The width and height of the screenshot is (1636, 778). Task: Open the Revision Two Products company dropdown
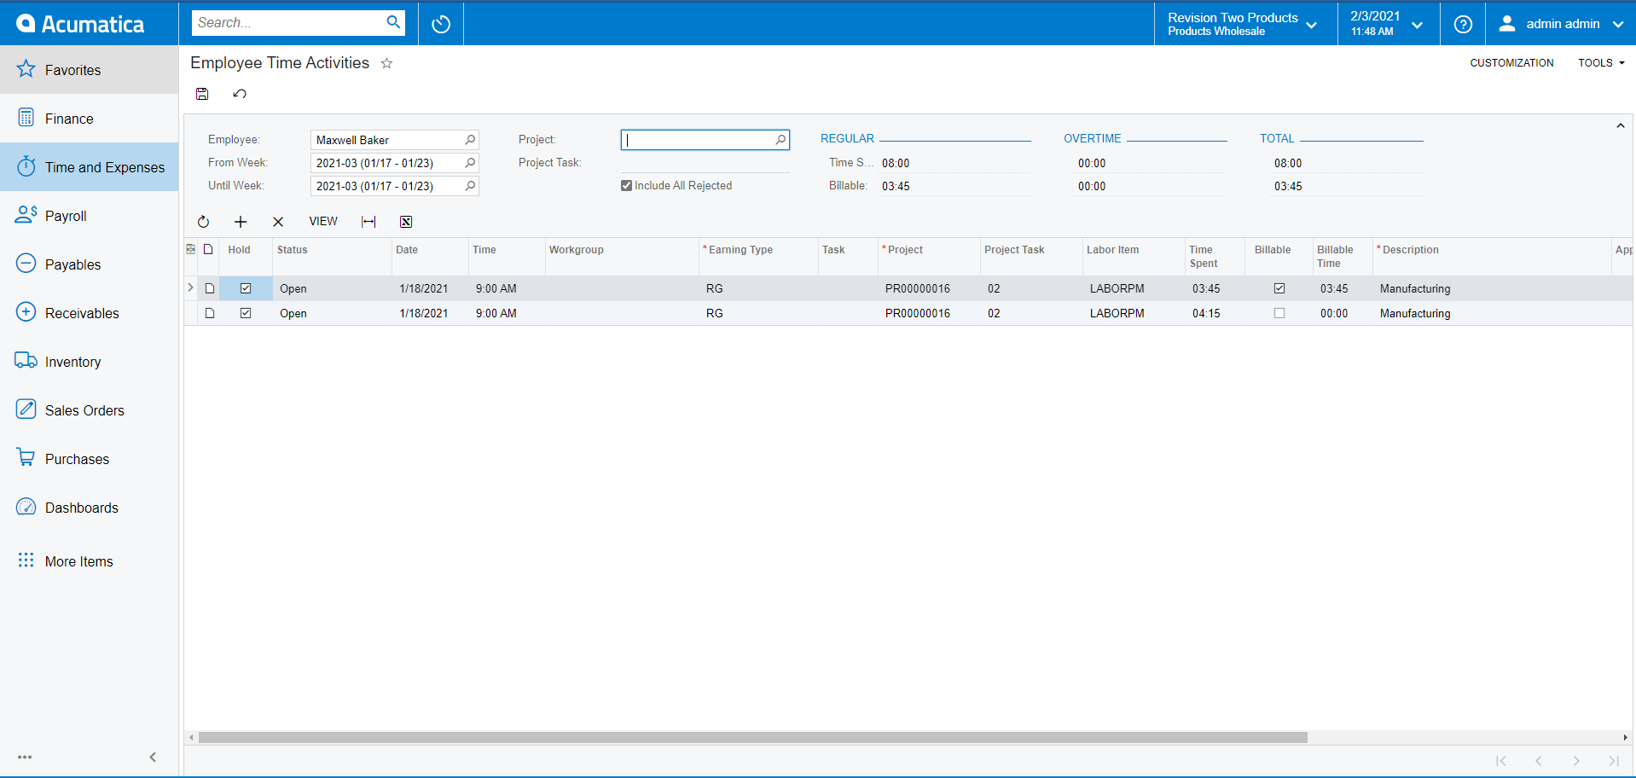tap(1245, 24)
